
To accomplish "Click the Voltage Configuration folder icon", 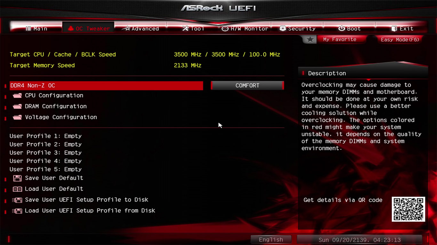I will tap(17, 117).
